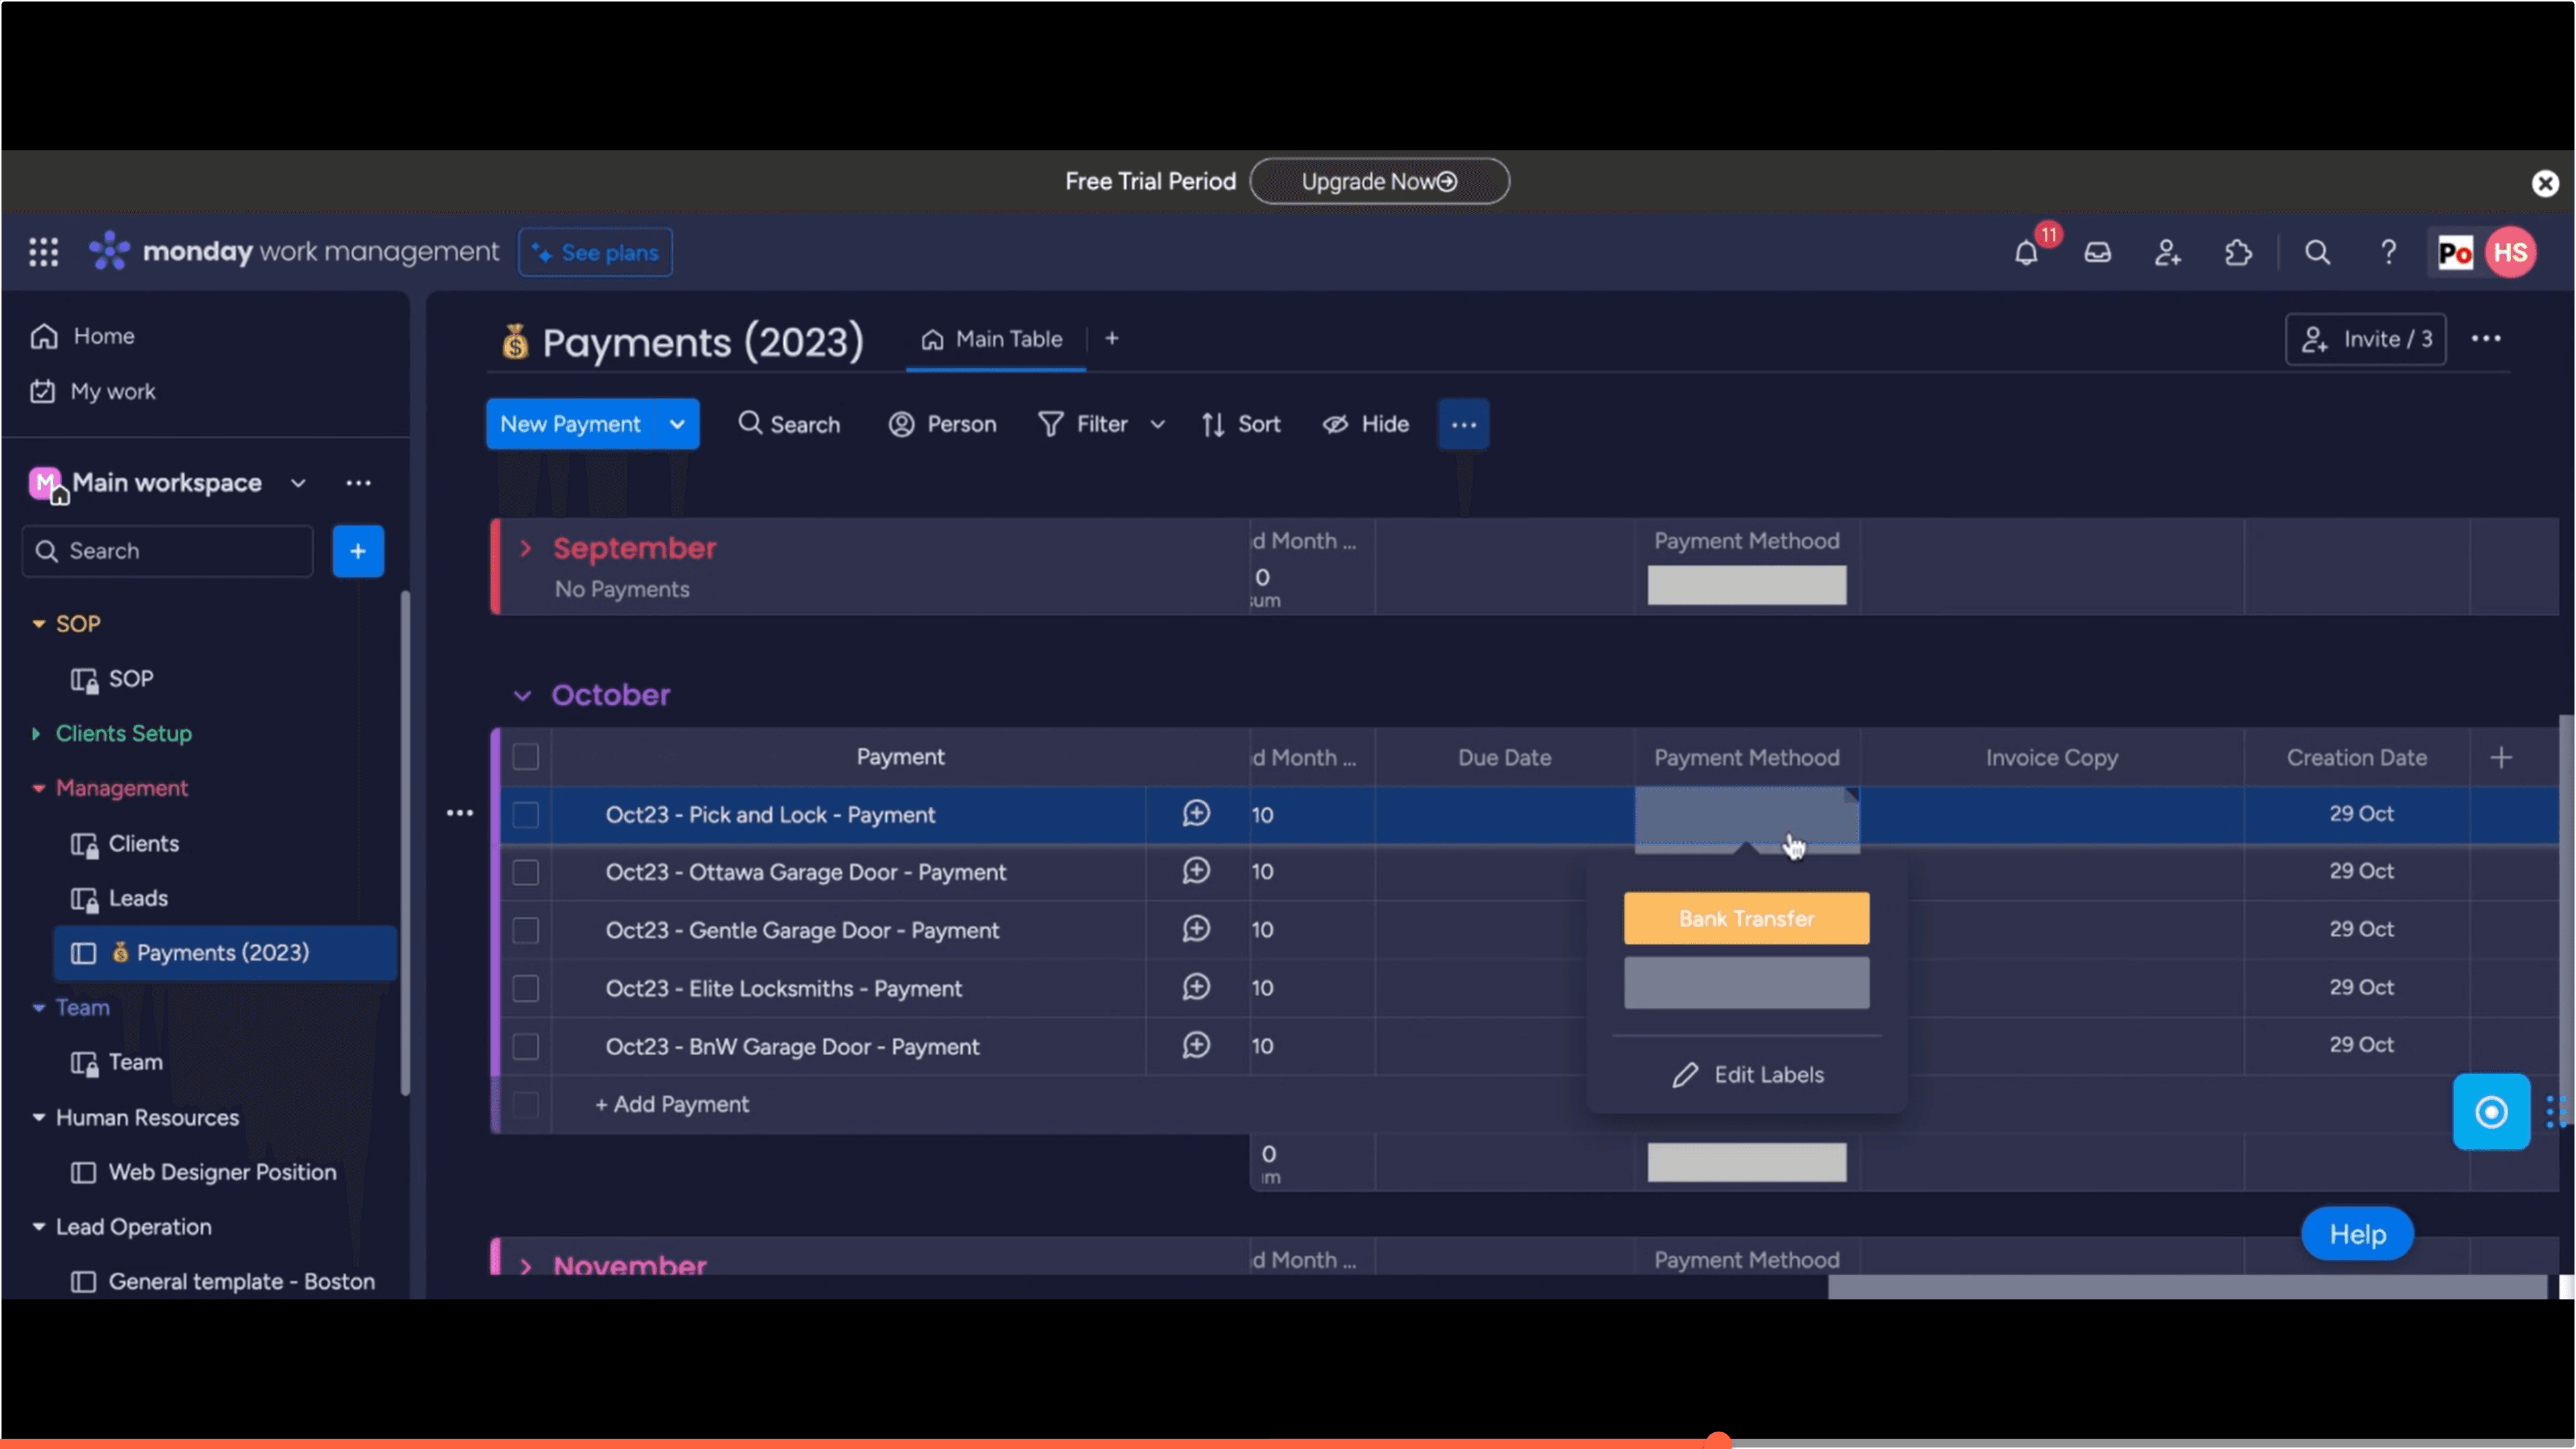
Task: Check the Ottawa Garage Door payment row
Action: pos(525,873)
